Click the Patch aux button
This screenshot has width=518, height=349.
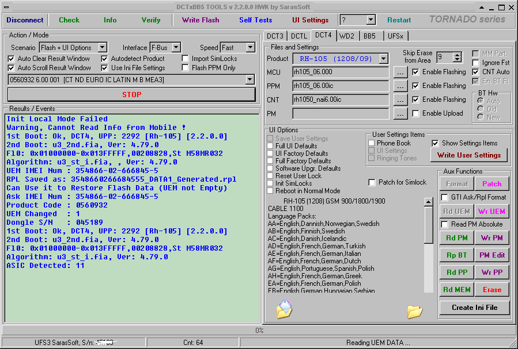pyautogui.click(x=491, y=184)
